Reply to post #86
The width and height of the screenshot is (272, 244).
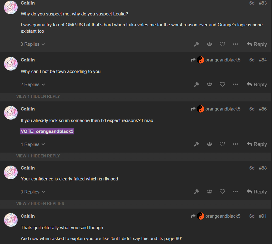coord(257,144)
